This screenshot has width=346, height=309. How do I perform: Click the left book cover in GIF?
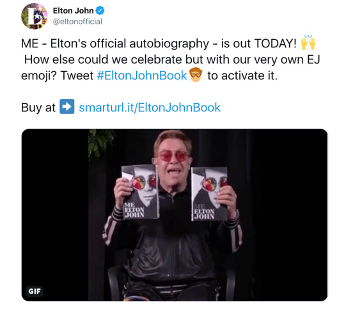(140, 192)
